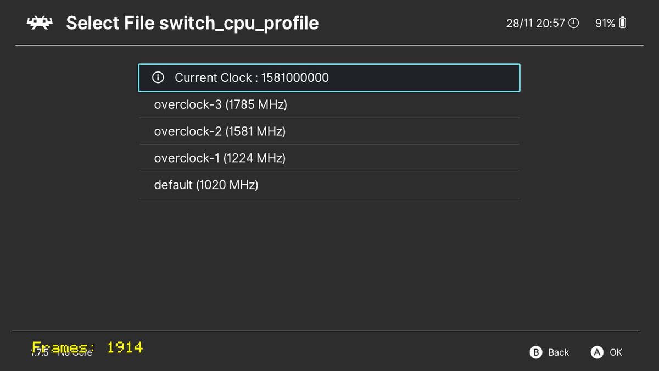Click the 28/11 20:57 date and time
Viewport: 659px width, 371px height.
tap(535, 23)
